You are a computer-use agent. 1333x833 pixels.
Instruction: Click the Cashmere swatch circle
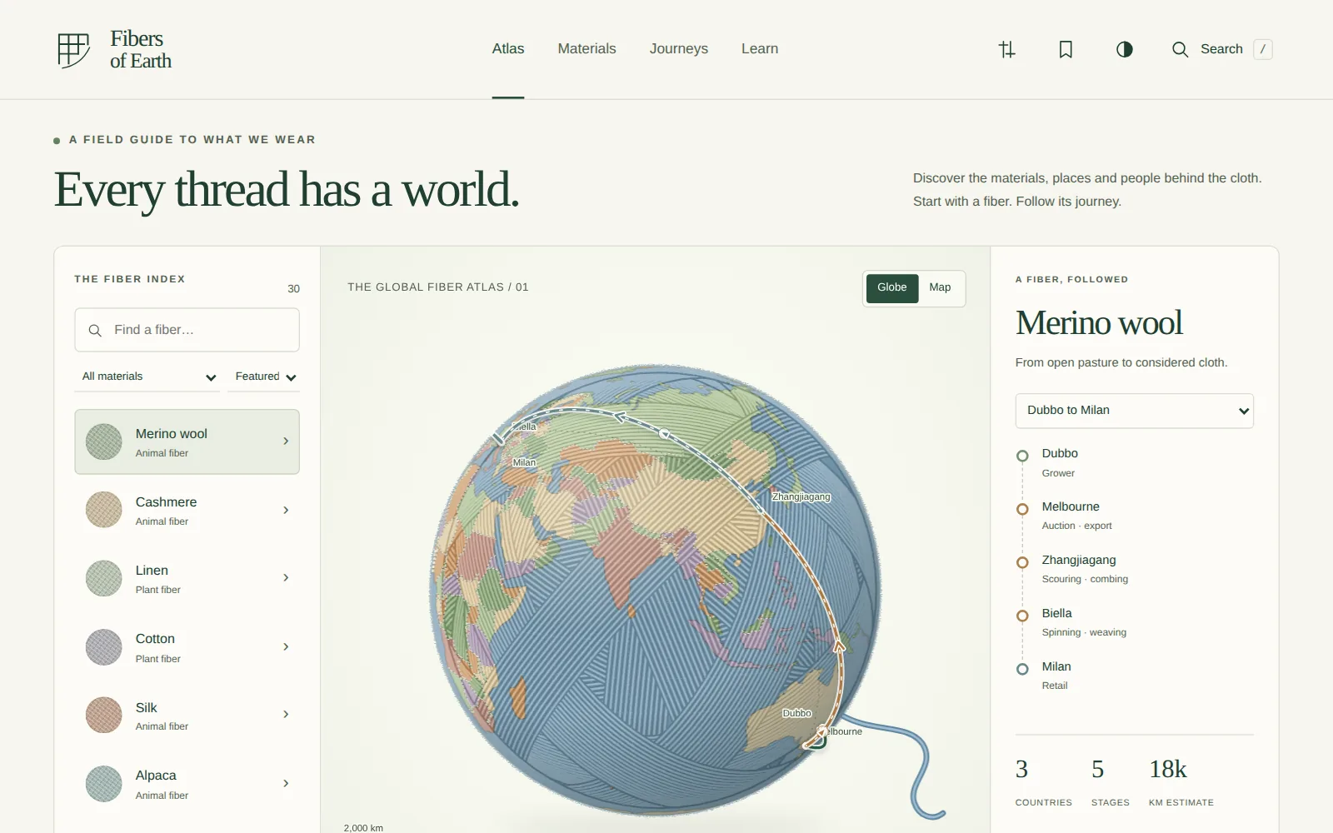point(104,510)
